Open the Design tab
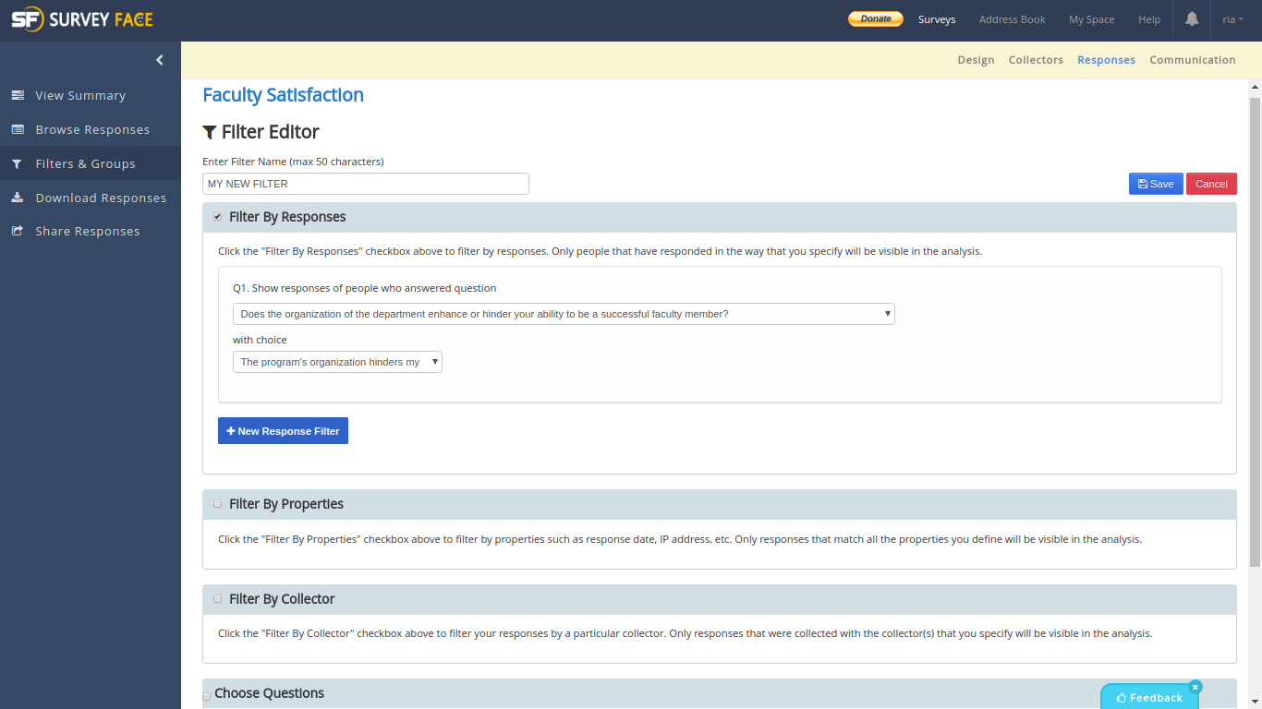Viewport: 1262px width, 709px height. coord(976,60)
